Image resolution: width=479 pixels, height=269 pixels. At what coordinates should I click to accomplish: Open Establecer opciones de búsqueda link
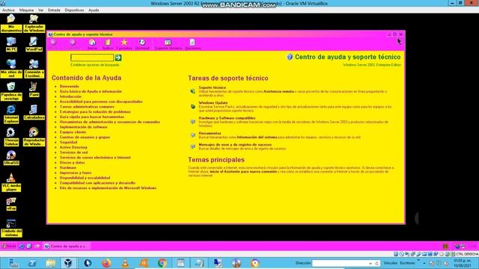(x=95, y=65)
